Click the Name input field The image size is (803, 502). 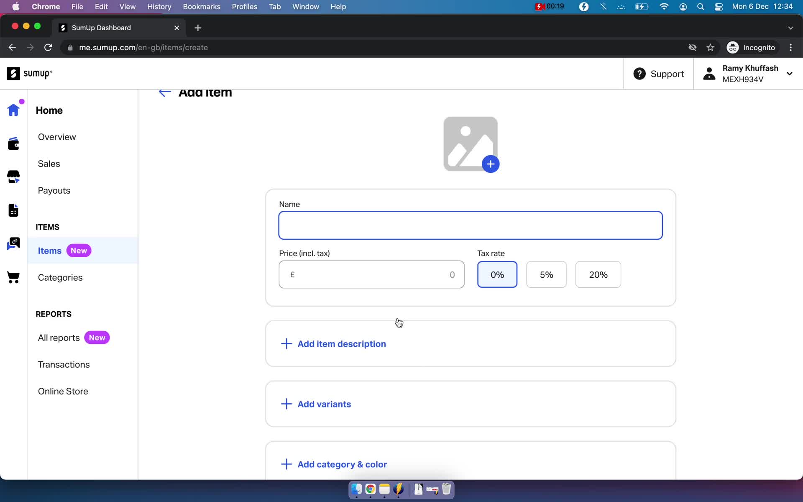(470, 225)
